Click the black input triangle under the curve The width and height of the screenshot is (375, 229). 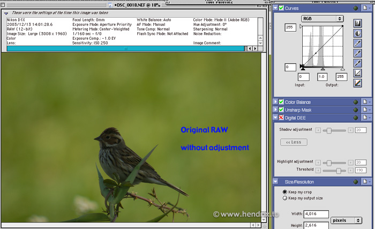point(303,69)
